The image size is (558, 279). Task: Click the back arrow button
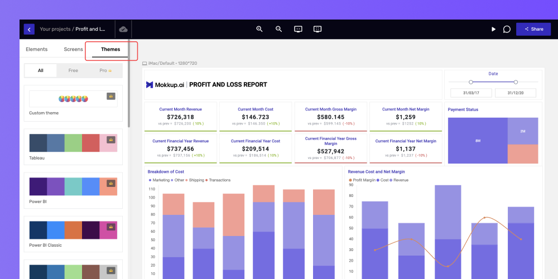click(x=29, y=29)
